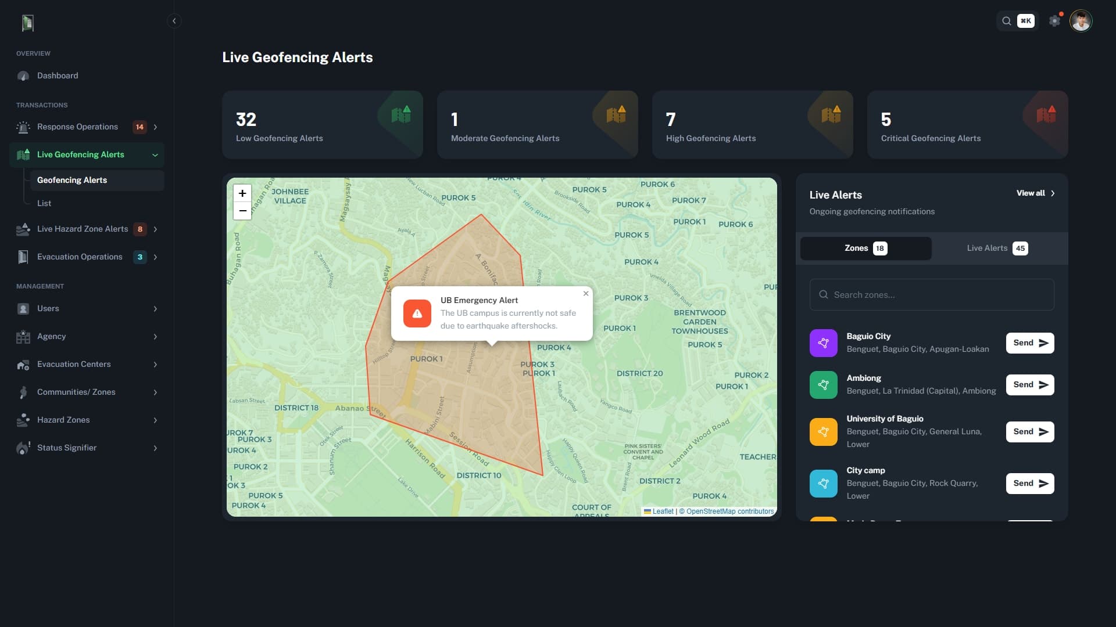Screen dimensions: 1116x627
Task: Send alert to City camp zone
Action: point(1030,484)
